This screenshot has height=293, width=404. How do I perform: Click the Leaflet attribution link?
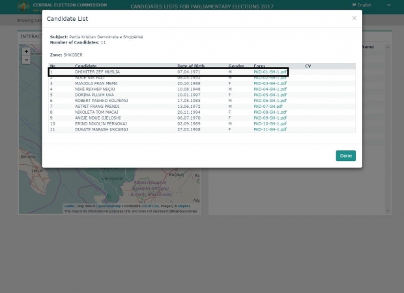click(x=69, y=206)
